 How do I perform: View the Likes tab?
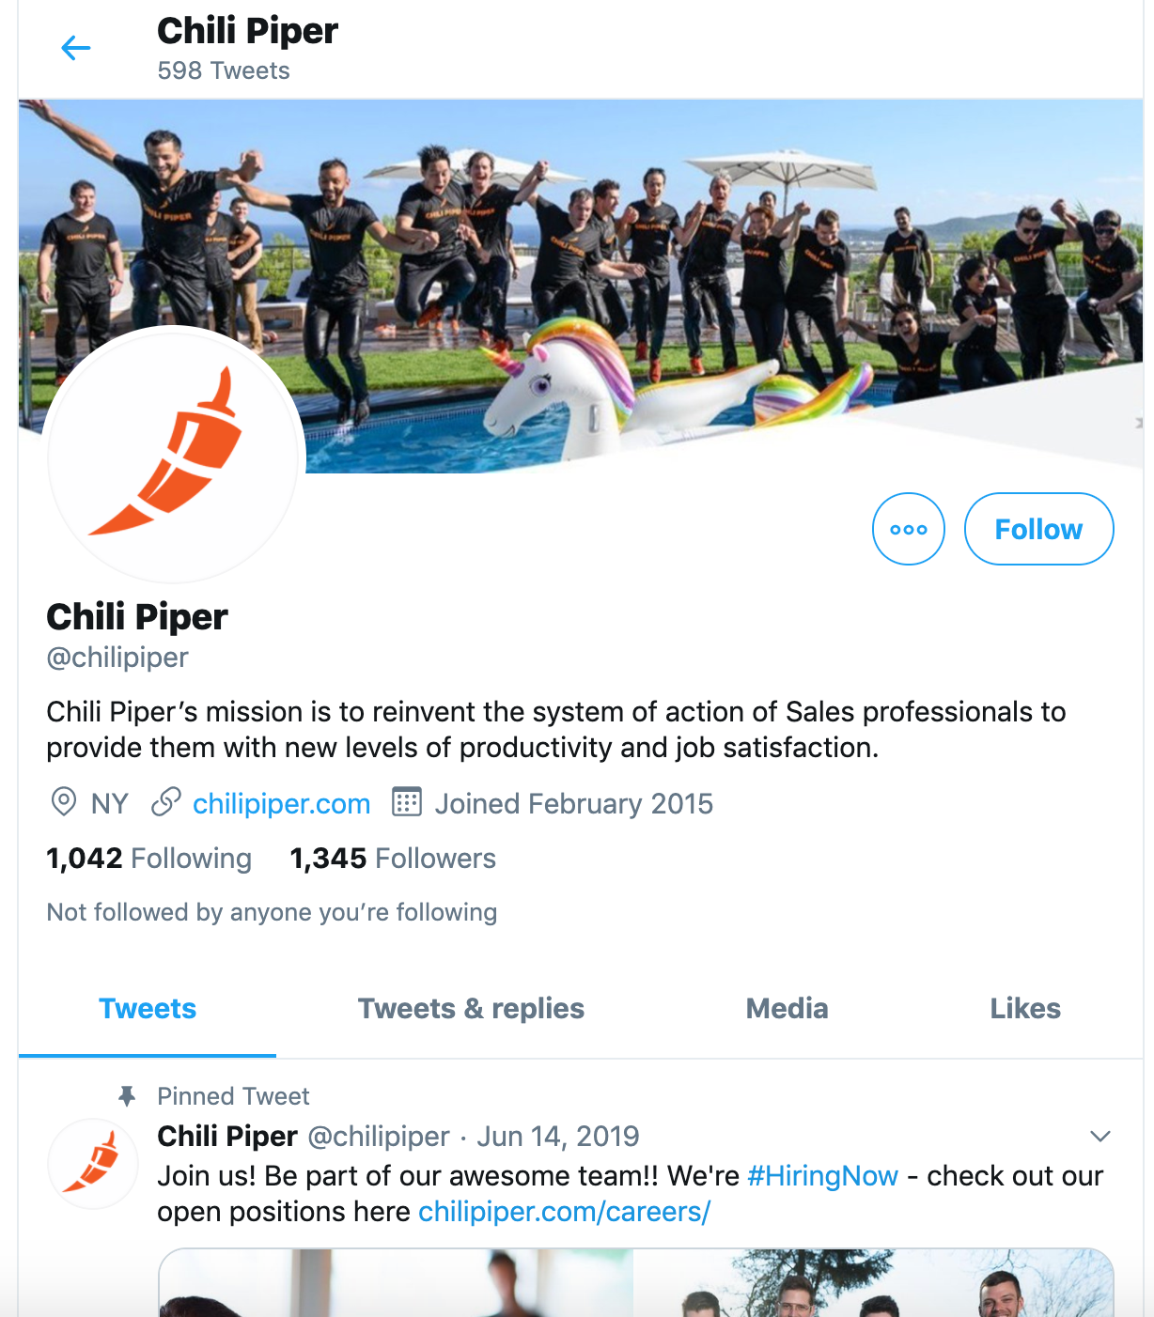click(1025, 1009)
